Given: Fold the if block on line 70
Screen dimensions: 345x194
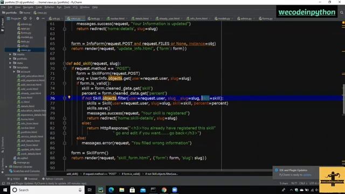Looking at the screenshot, I should click(x=64, y=68).
